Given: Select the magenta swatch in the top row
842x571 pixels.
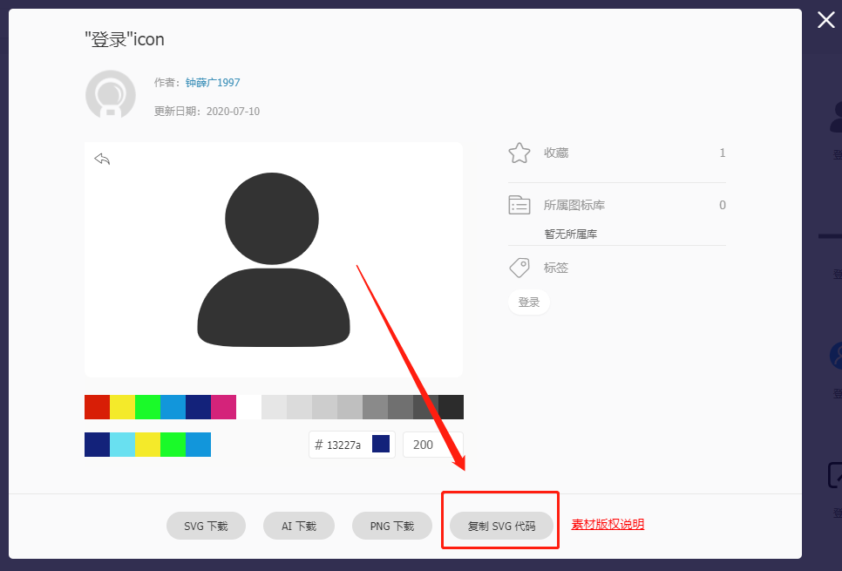Looking at the screenshot, I should coord(223,406).
